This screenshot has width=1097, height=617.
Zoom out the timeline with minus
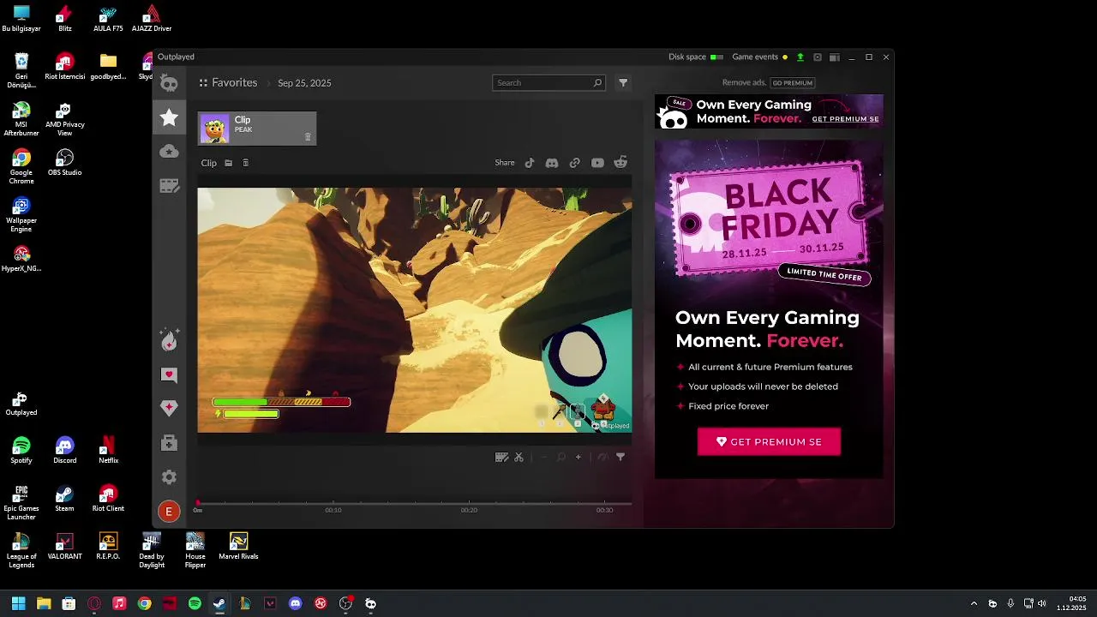pyautogui.click(x=543, y=457)
